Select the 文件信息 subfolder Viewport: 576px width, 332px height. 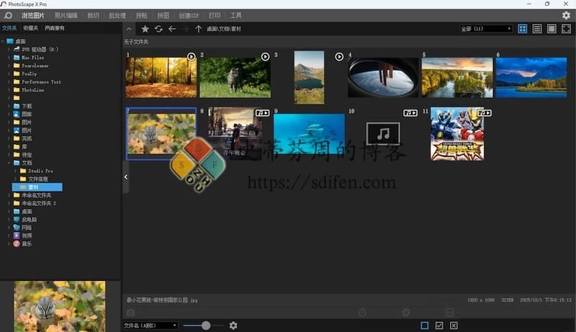(x=38, y=179)
